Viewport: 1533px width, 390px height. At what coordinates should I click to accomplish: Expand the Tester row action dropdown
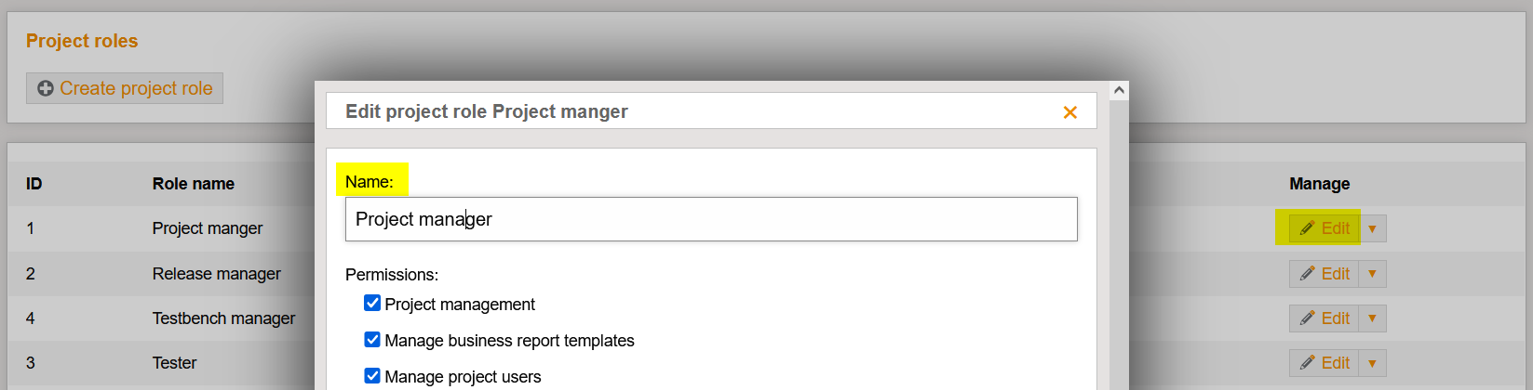[1372, 363]
